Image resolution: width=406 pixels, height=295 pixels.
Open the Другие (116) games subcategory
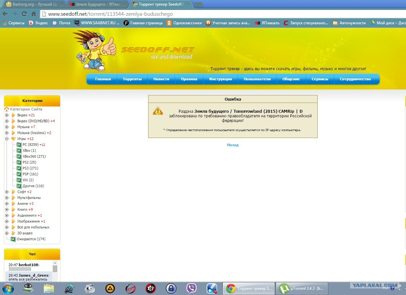[33, 186]
